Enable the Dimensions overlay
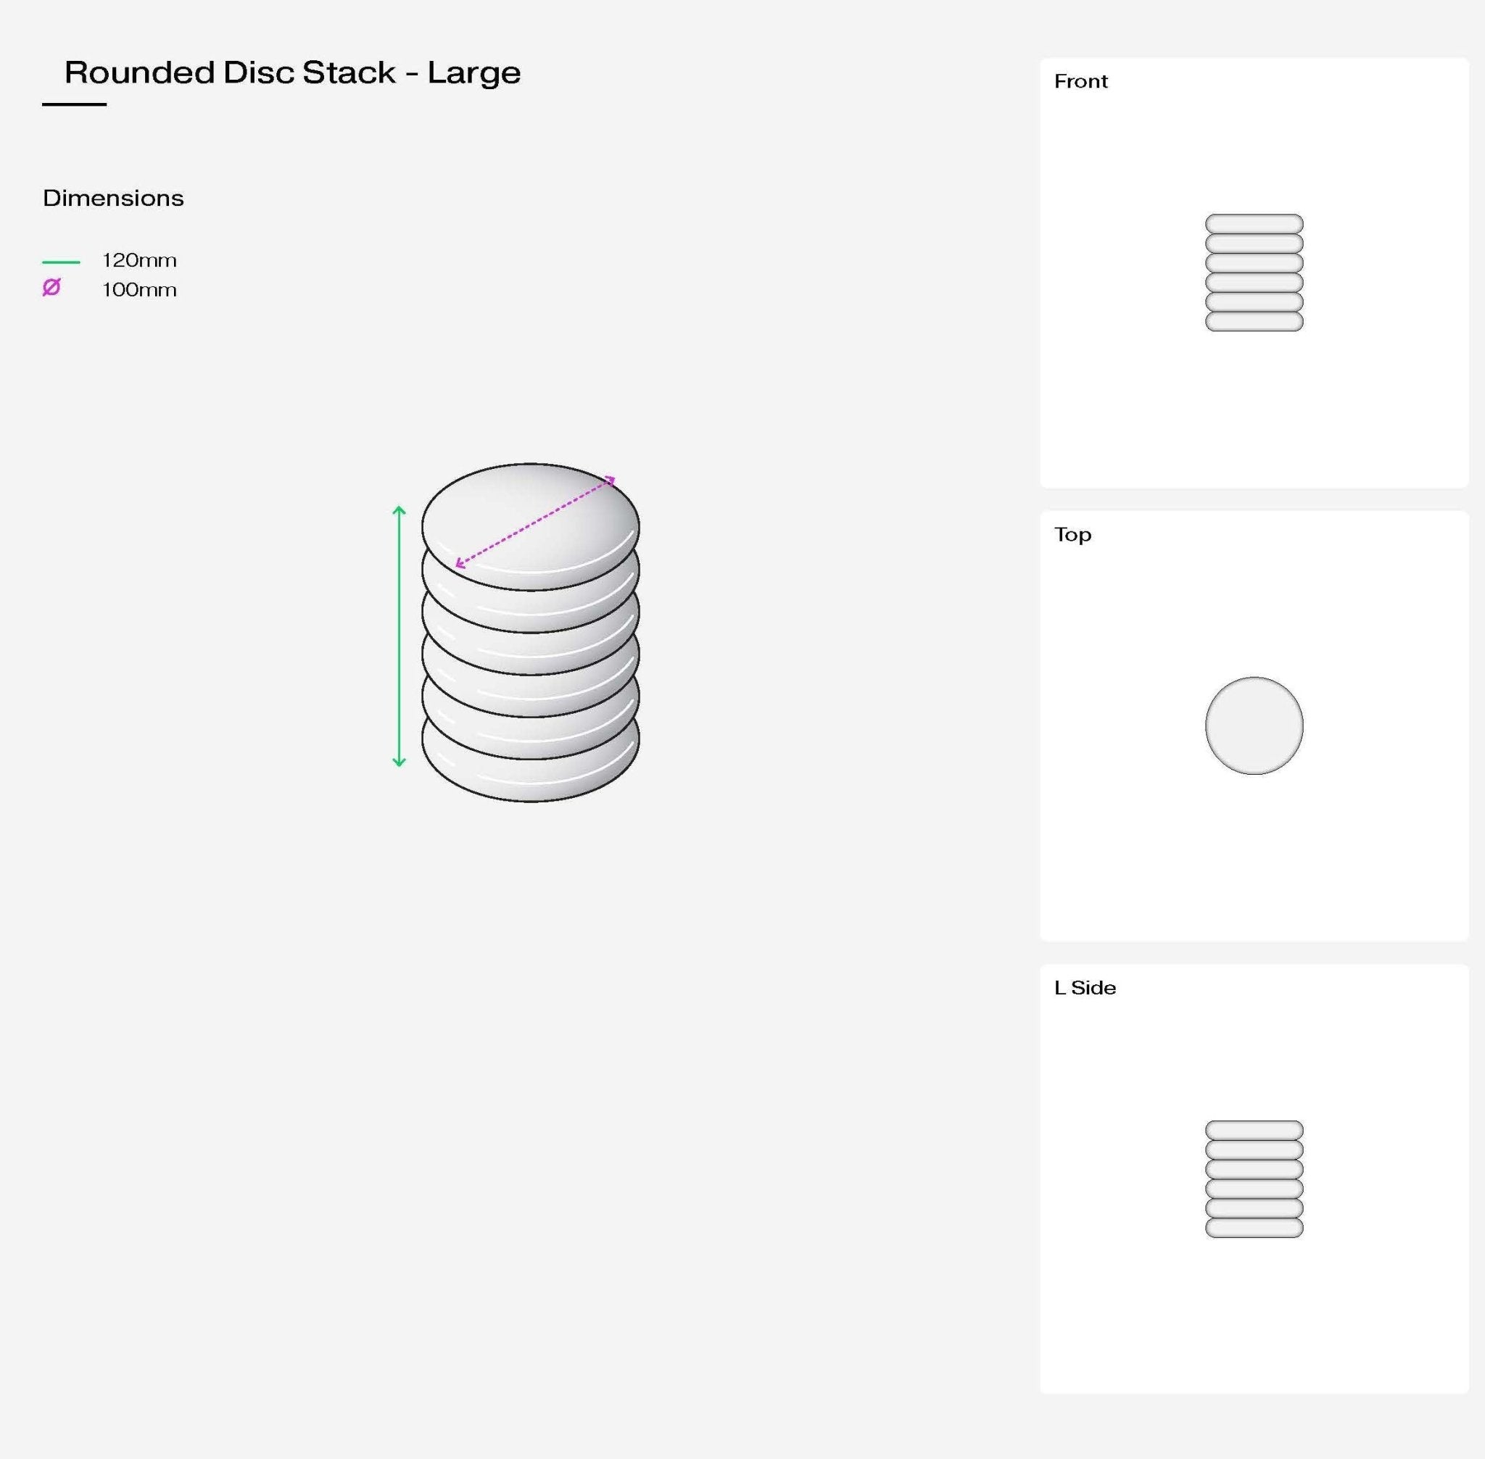This screenshot has width=1485, height=1459. point(112,198)
